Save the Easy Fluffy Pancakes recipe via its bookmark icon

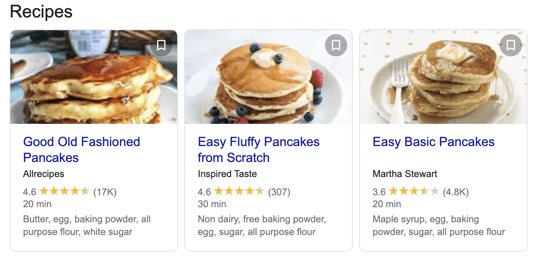coord(336,45)
